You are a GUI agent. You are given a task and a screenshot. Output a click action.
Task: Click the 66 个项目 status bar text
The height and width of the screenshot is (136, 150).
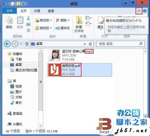pos(13,131)
